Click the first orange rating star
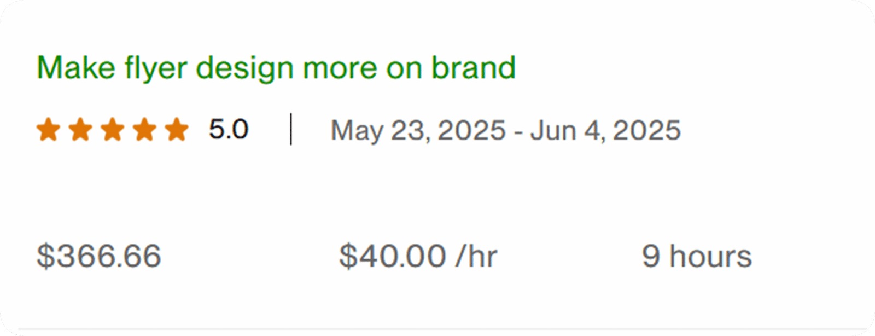The image size is (875, 336). (48, 130)
